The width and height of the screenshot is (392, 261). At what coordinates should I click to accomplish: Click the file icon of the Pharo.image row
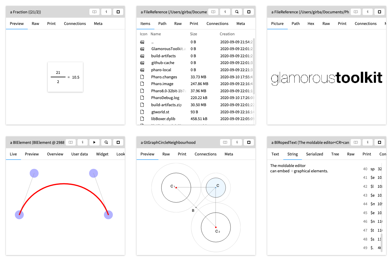coord(142,84)
